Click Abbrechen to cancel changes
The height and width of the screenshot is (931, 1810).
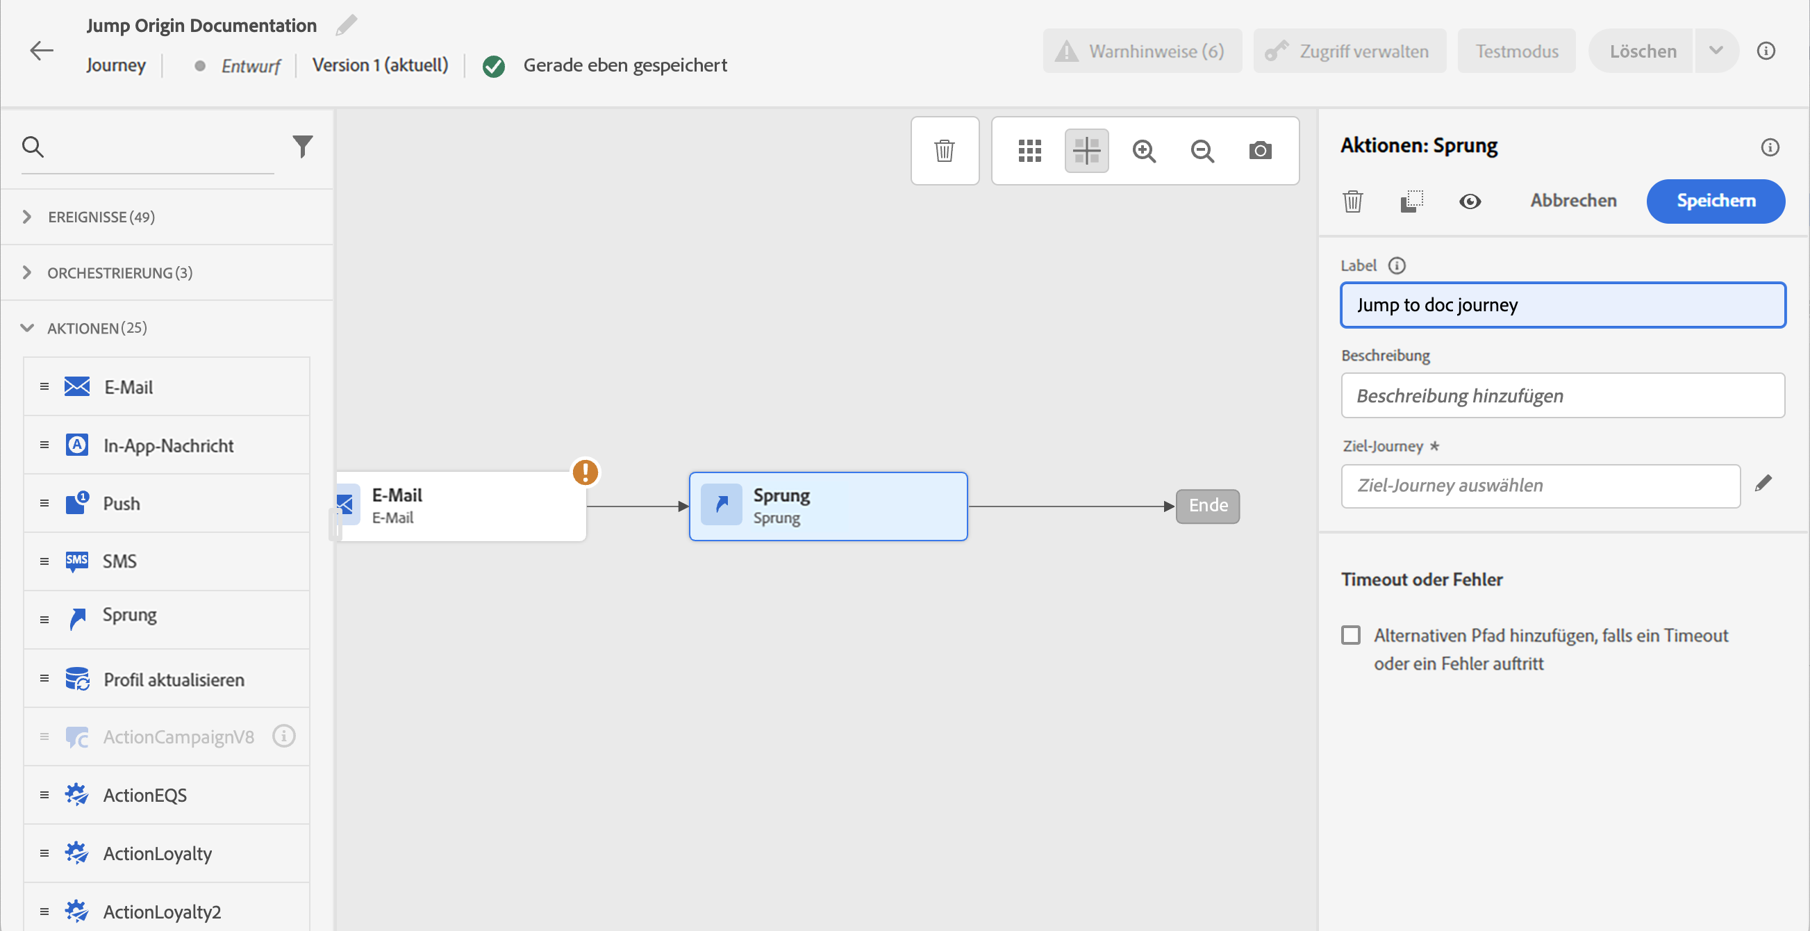1573,201
